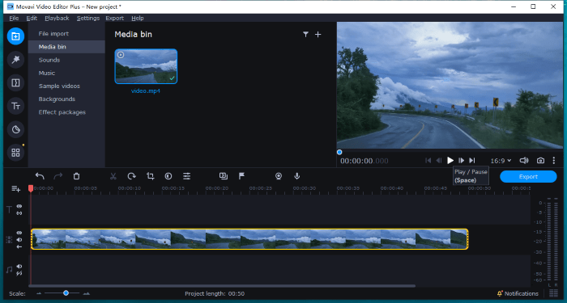Open the Export menu

pyautogui.click(x=115, y=18)
